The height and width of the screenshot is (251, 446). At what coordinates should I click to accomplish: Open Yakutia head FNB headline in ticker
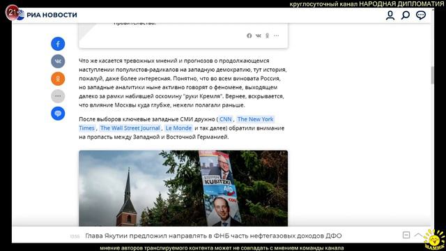point(213,236)
